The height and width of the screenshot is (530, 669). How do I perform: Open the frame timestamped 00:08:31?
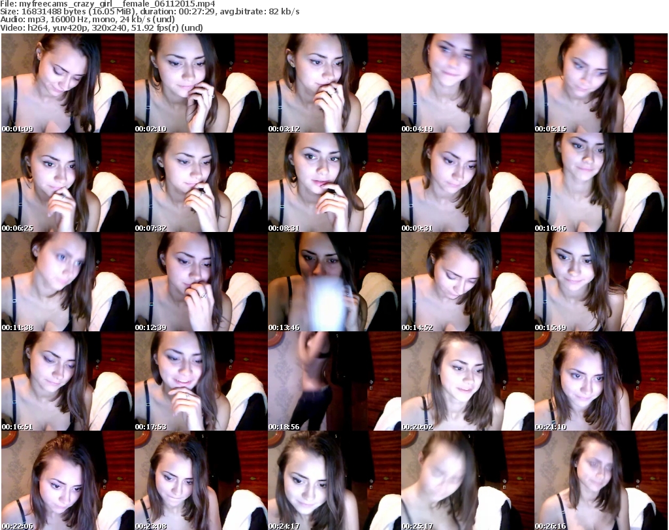coord(333,183)
